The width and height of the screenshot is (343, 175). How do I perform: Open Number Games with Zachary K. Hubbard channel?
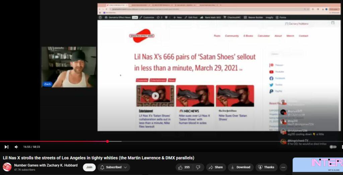coord(46,165)
